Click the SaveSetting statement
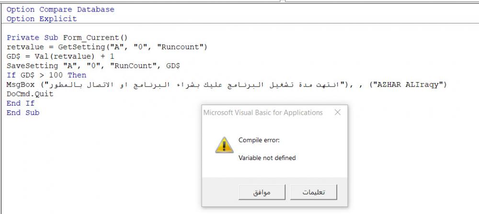Viewport: 479px width, 214px height. coord(93,66)
